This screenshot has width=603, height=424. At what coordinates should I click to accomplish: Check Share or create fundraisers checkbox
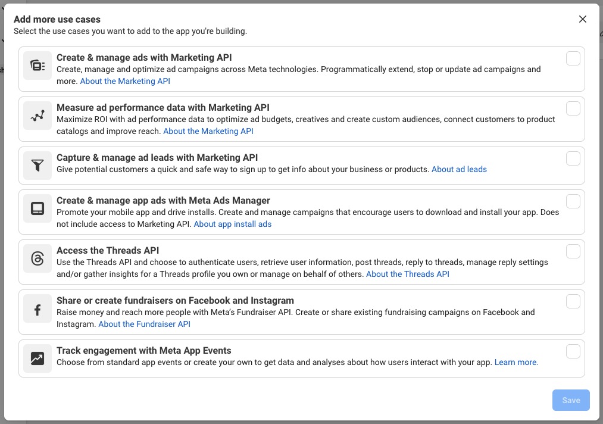pos(573,302)
